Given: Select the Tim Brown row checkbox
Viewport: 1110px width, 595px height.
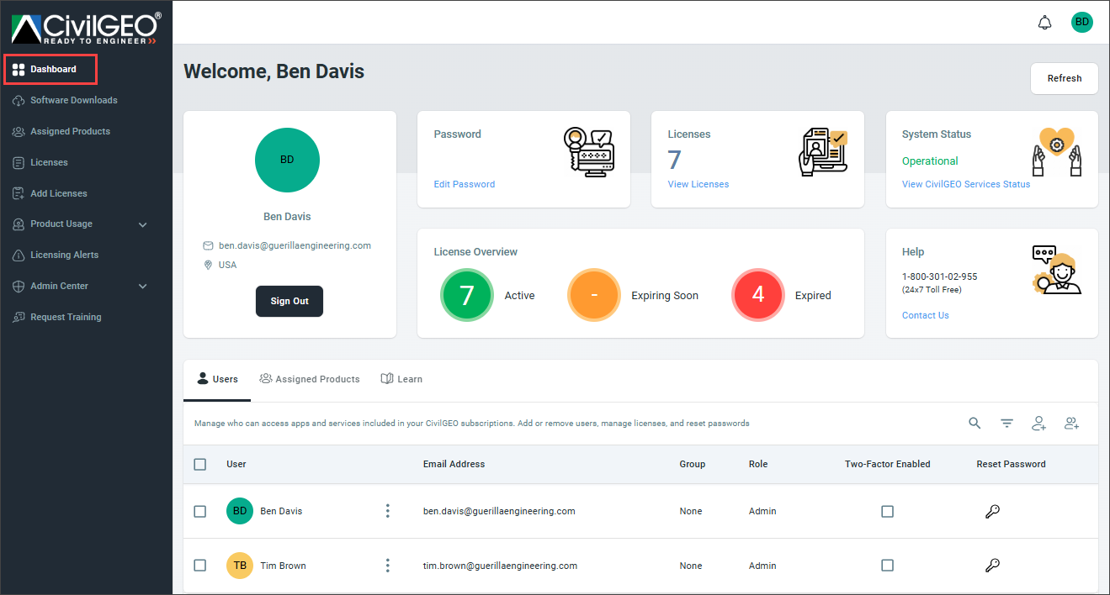Looking at the screenshot, I should tap(200, 566).
